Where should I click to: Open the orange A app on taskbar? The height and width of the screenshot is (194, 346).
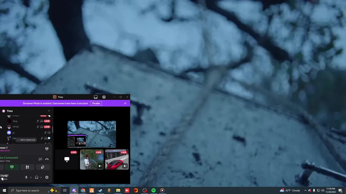click(x=92, y=190)
